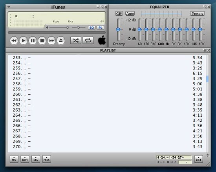Open the iTunes main menu triangle
216x172 pixels.
(9, 7)
